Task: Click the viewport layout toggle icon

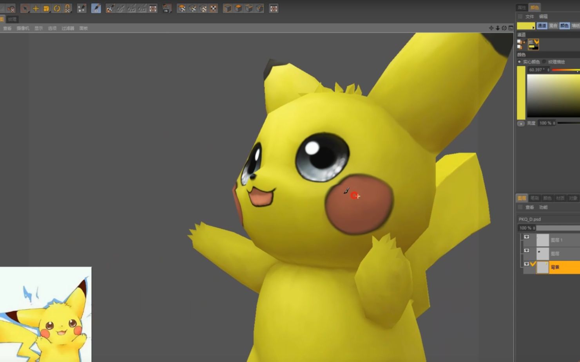Action: [511, 28]
